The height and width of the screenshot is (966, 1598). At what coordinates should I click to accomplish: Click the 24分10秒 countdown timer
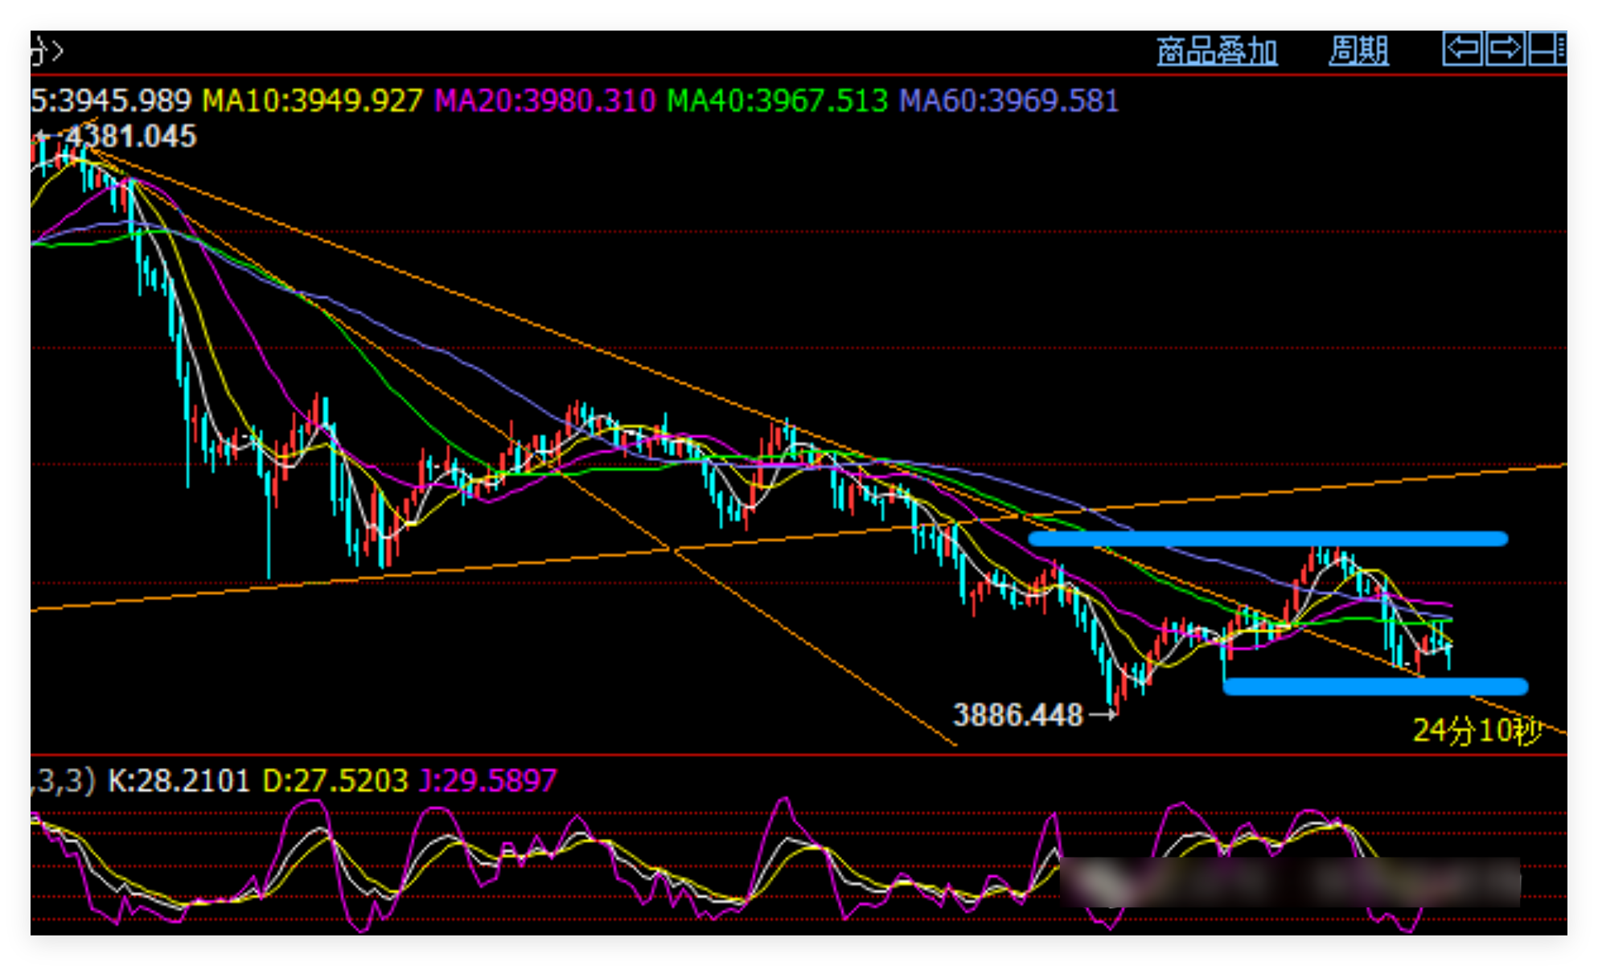coord(1477,731)
